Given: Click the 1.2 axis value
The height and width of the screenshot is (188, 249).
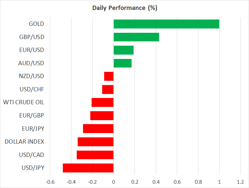Looking at the screenshot, I should (x=240, y=182).
